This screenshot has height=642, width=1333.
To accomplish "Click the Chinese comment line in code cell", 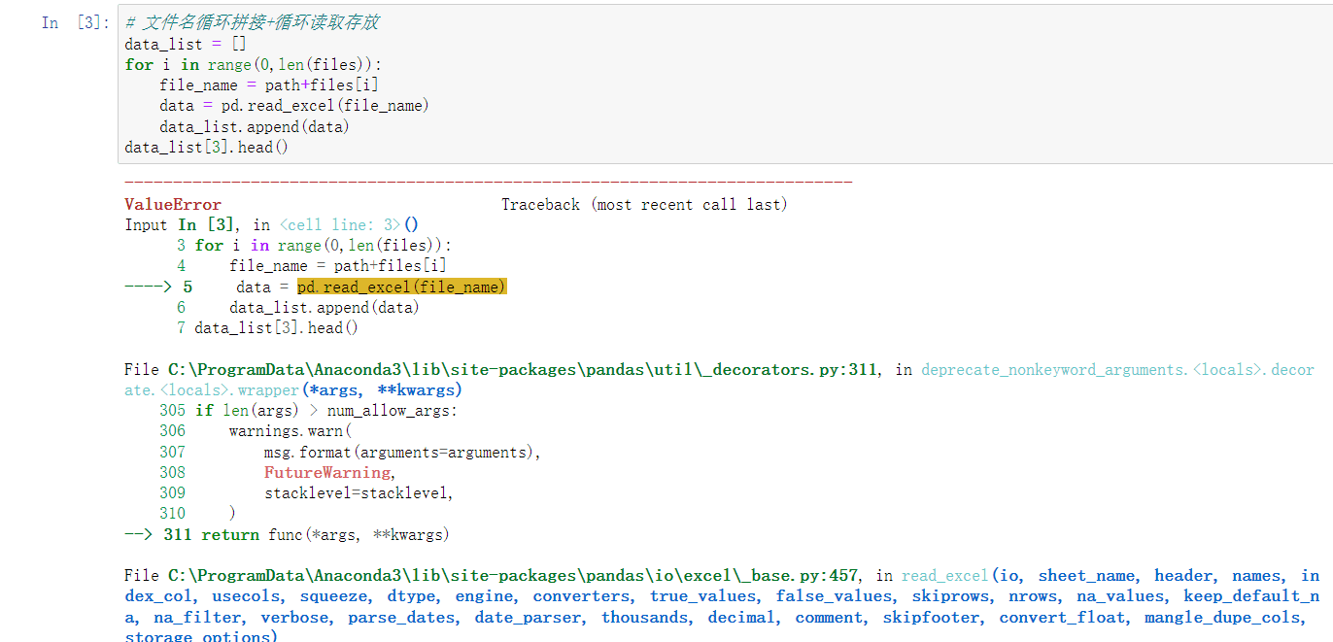I will (252, 23).
